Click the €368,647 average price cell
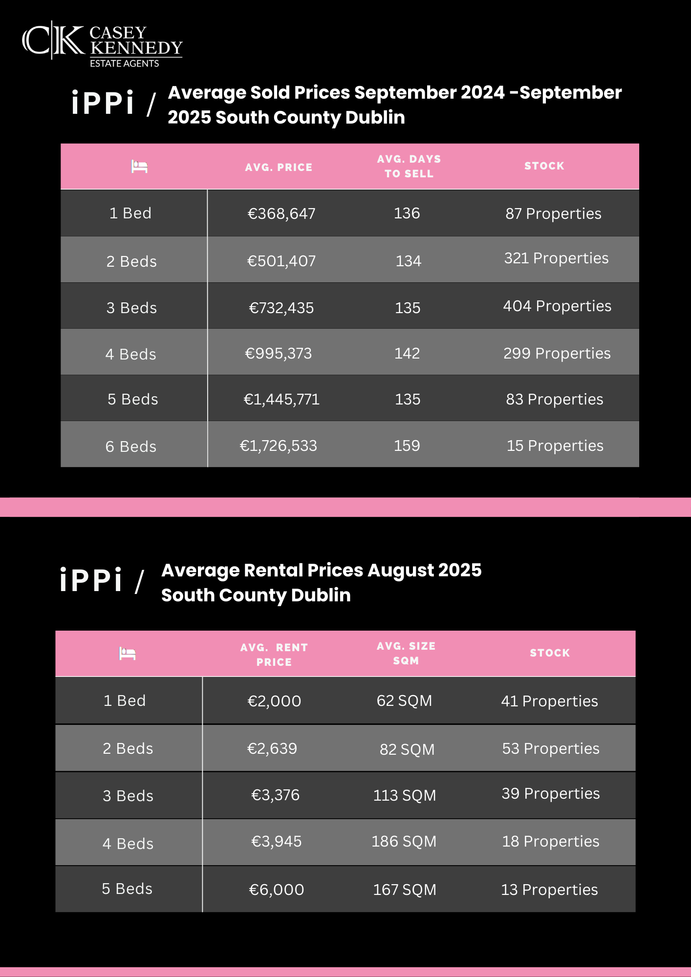This screenshot has height=977, width=691. [281, 213]
